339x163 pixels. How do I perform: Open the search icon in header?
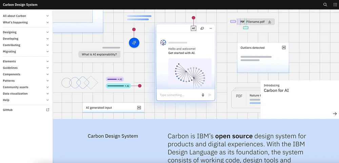pyautogui.click(x=325, y=4)
